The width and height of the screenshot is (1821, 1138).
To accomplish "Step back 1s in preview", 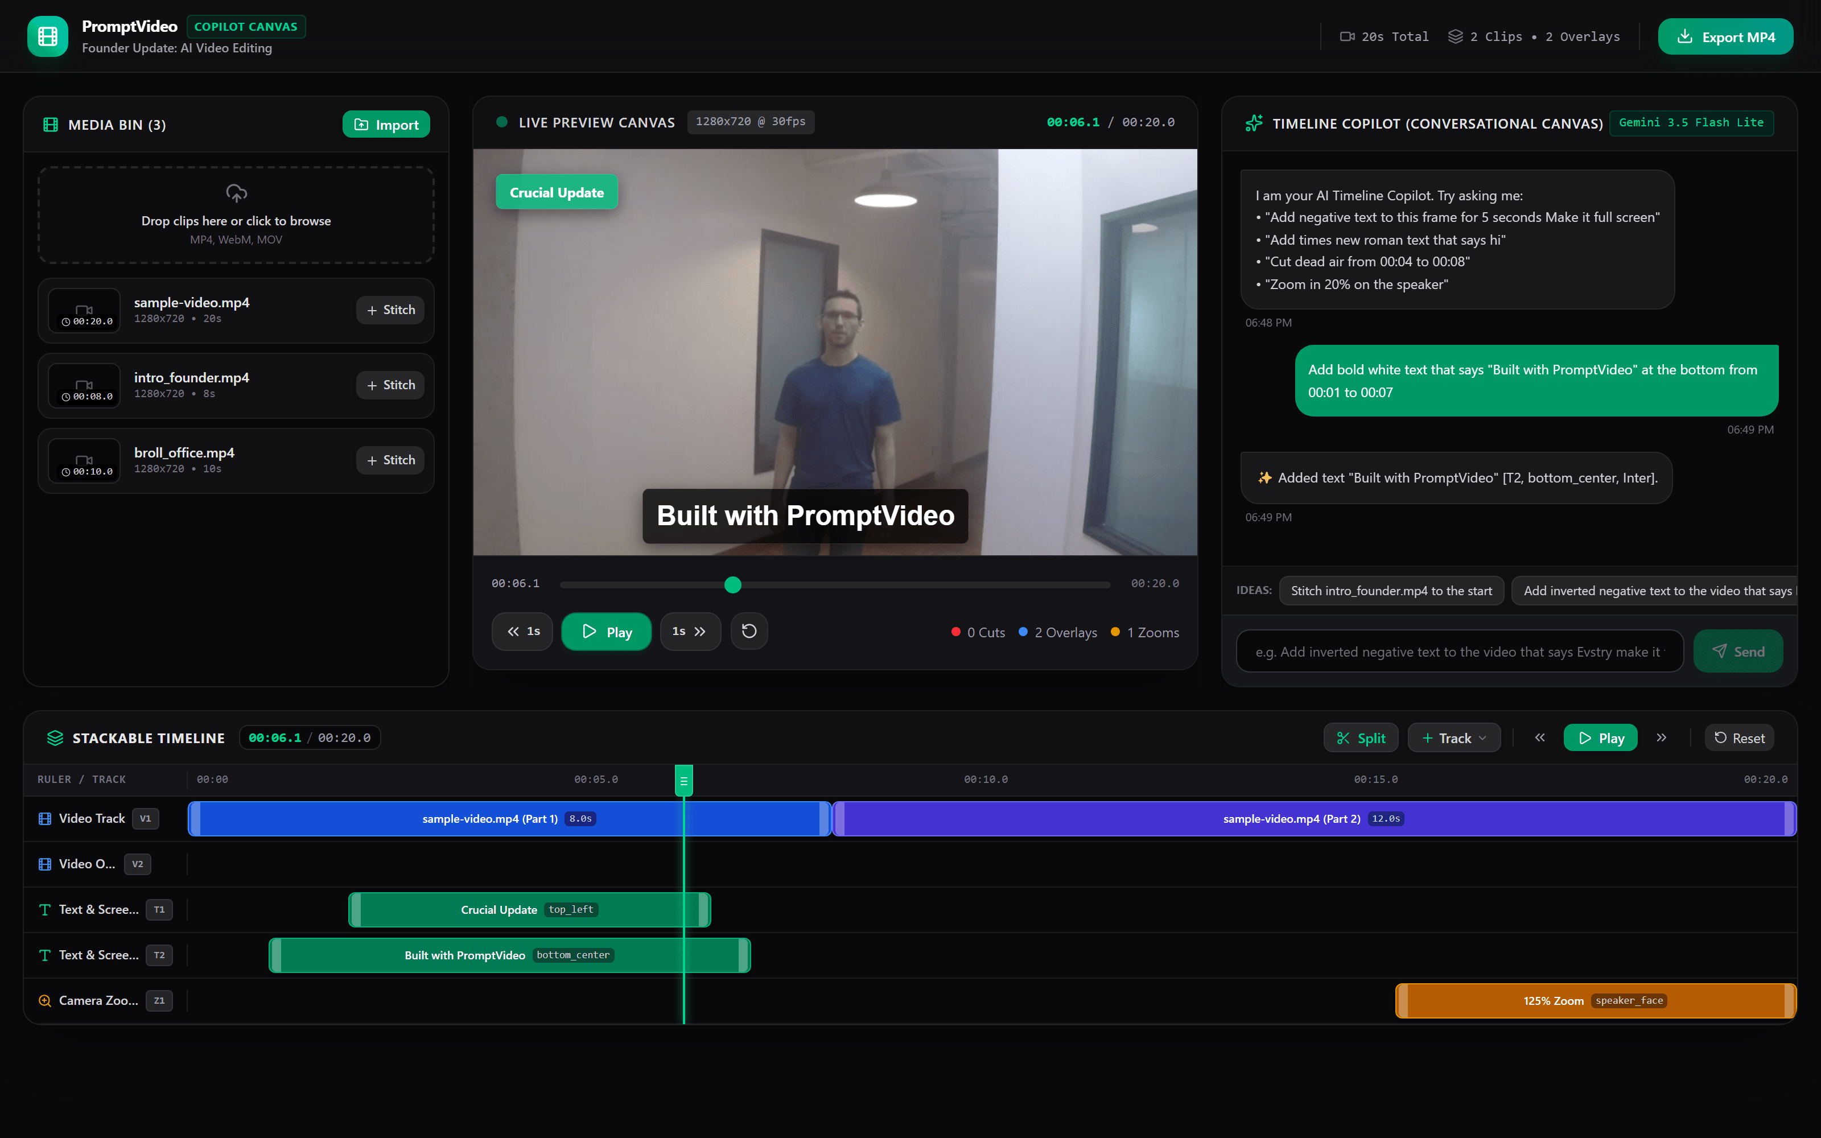I will pyautogui.click(x=522, y=632).
